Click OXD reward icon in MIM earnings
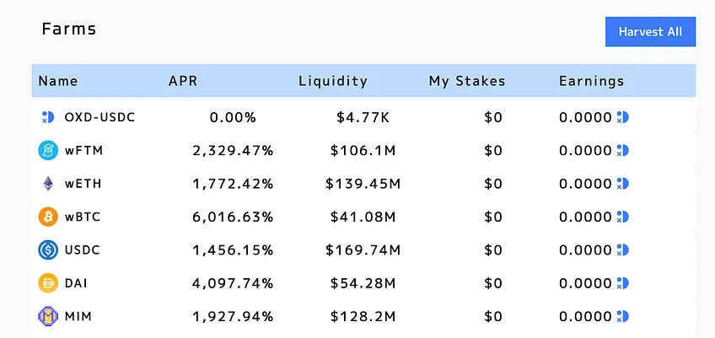Screen dimensions: 715x338 click(622, 316)
